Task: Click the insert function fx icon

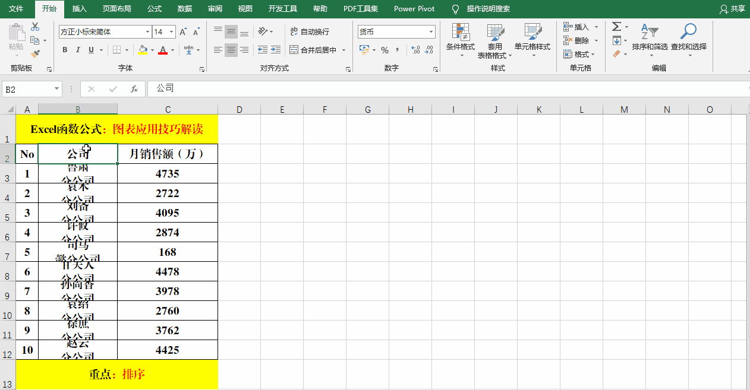Action: coord(134,89)
